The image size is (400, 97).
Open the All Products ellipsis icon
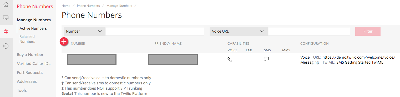6,46
